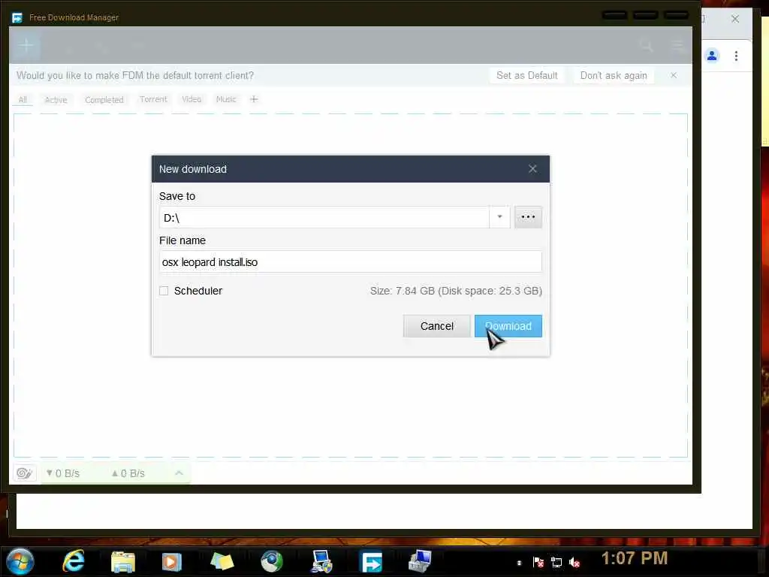Open the toolbox computer taskbar icon
Image resolution: width=769 pixels, height=577 pixels.
click(420, 561)
